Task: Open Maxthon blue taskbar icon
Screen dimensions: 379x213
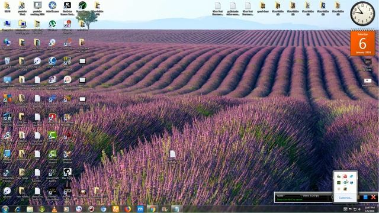Action: coord(140,209)
